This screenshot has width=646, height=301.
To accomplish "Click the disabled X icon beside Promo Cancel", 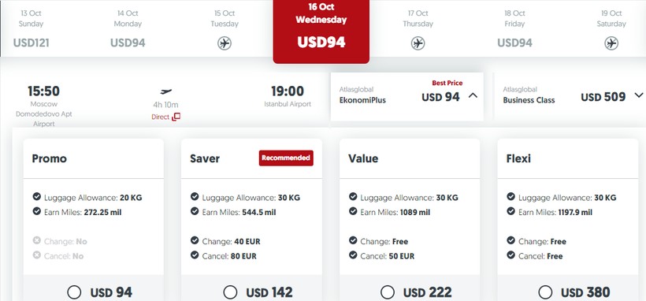I will (37, 255).
